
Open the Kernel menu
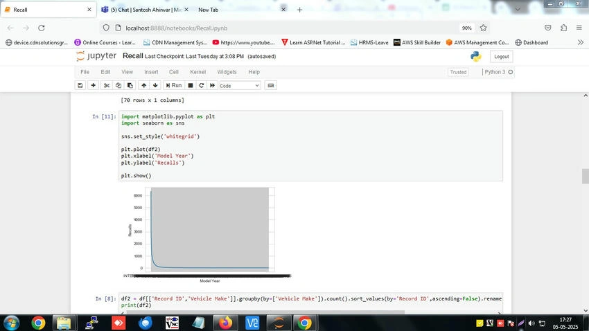[197, 72]
